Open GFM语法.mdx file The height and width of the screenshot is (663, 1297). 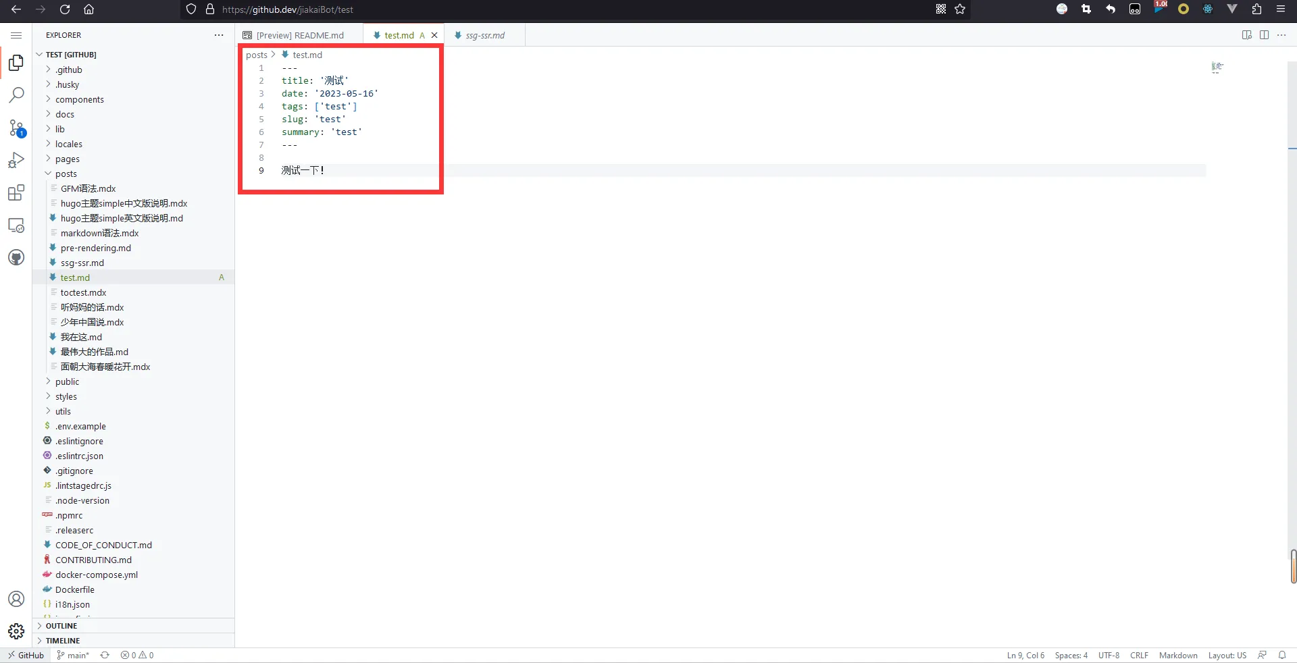(134, 188)
